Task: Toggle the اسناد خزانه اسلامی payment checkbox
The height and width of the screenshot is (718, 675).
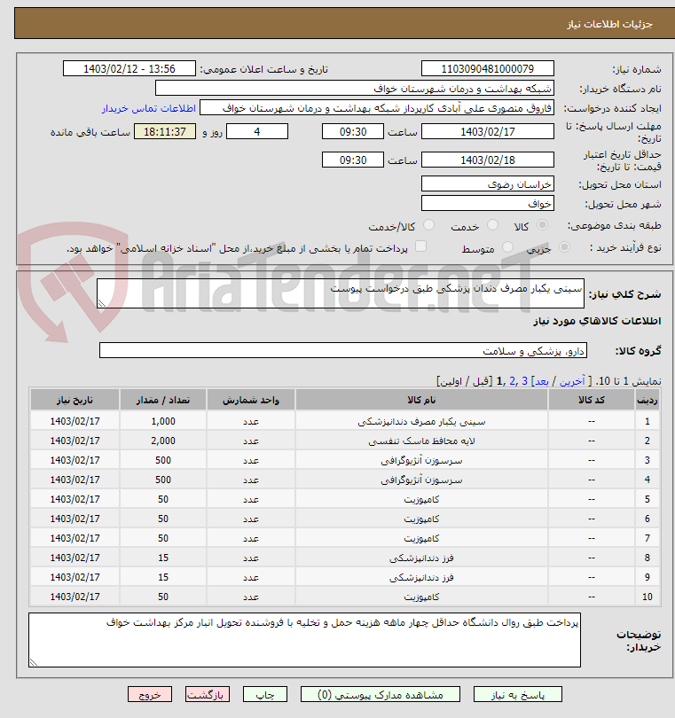Action: pyautogui.click(x=420, y=246)
